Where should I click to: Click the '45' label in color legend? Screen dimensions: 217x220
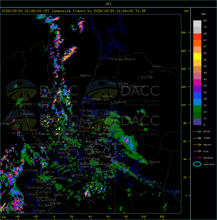coord(205,73)
